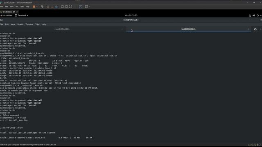The width and height of the screenshot is (262, 147).
Task: Open the power options dropdown arrow beside pause
Action: (x=37, y=7)
